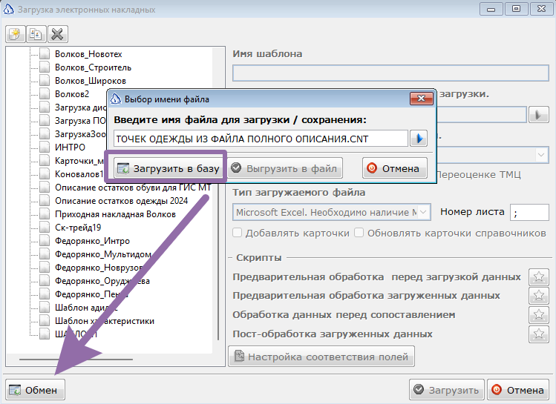This screenshot has width=556, height=404.
Task: Expand the dropdown above Переоценке ТМЦ
Action: [x=541, y=155]
